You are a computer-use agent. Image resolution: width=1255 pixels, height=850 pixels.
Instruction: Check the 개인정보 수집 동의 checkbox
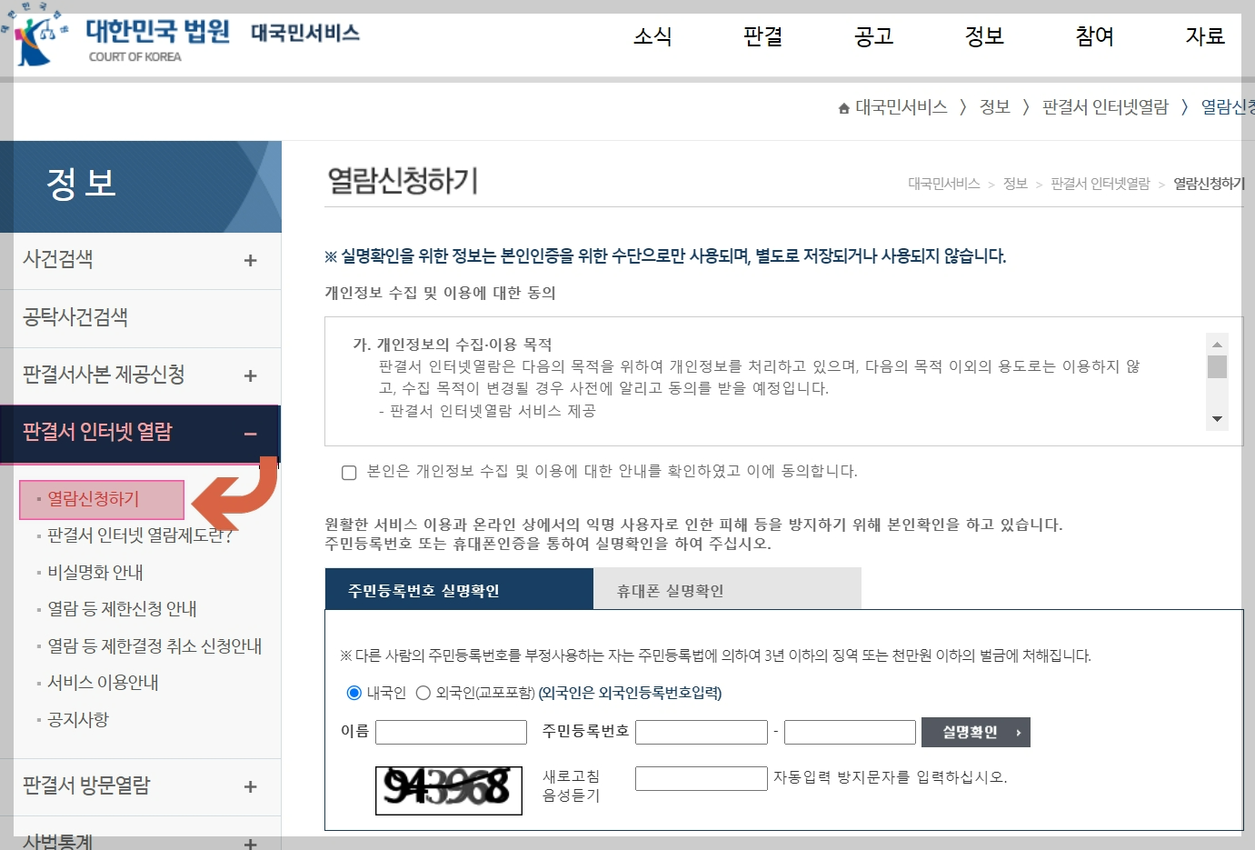pos(348,471)
